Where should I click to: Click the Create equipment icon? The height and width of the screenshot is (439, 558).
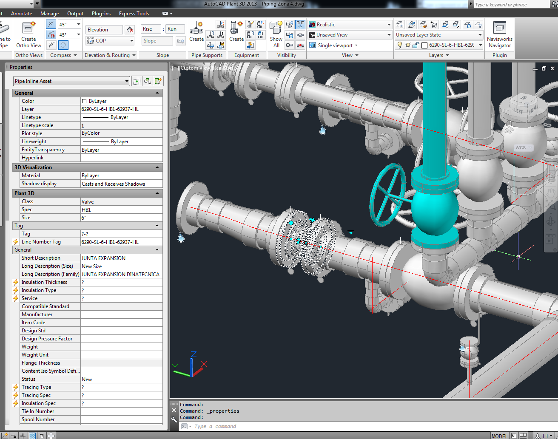coord(236,28)
